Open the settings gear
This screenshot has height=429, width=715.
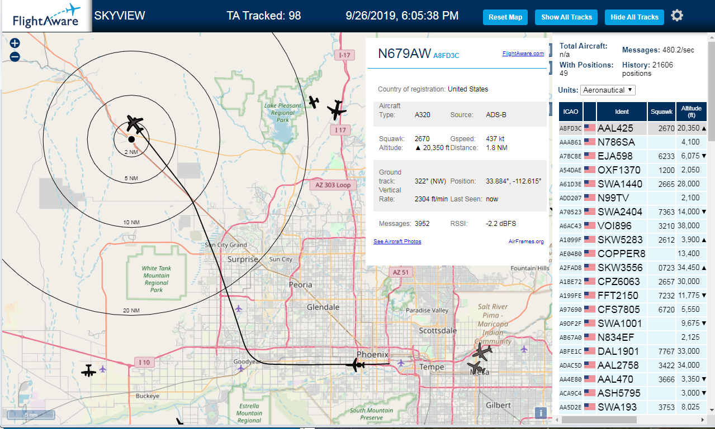[x=677, y=16]
